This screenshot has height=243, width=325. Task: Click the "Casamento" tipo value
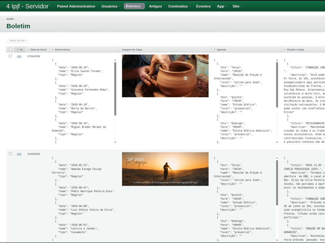click(x=78, y=232)
